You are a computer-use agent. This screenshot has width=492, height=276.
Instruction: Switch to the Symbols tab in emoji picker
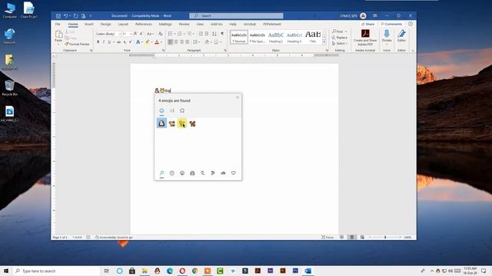[182, 110]
